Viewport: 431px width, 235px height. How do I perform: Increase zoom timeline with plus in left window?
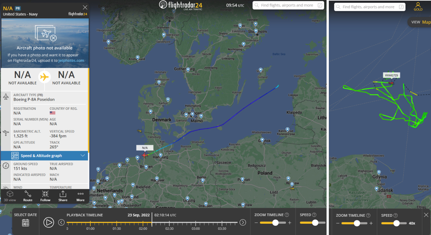pyautogui.click(x=289, y=222)
